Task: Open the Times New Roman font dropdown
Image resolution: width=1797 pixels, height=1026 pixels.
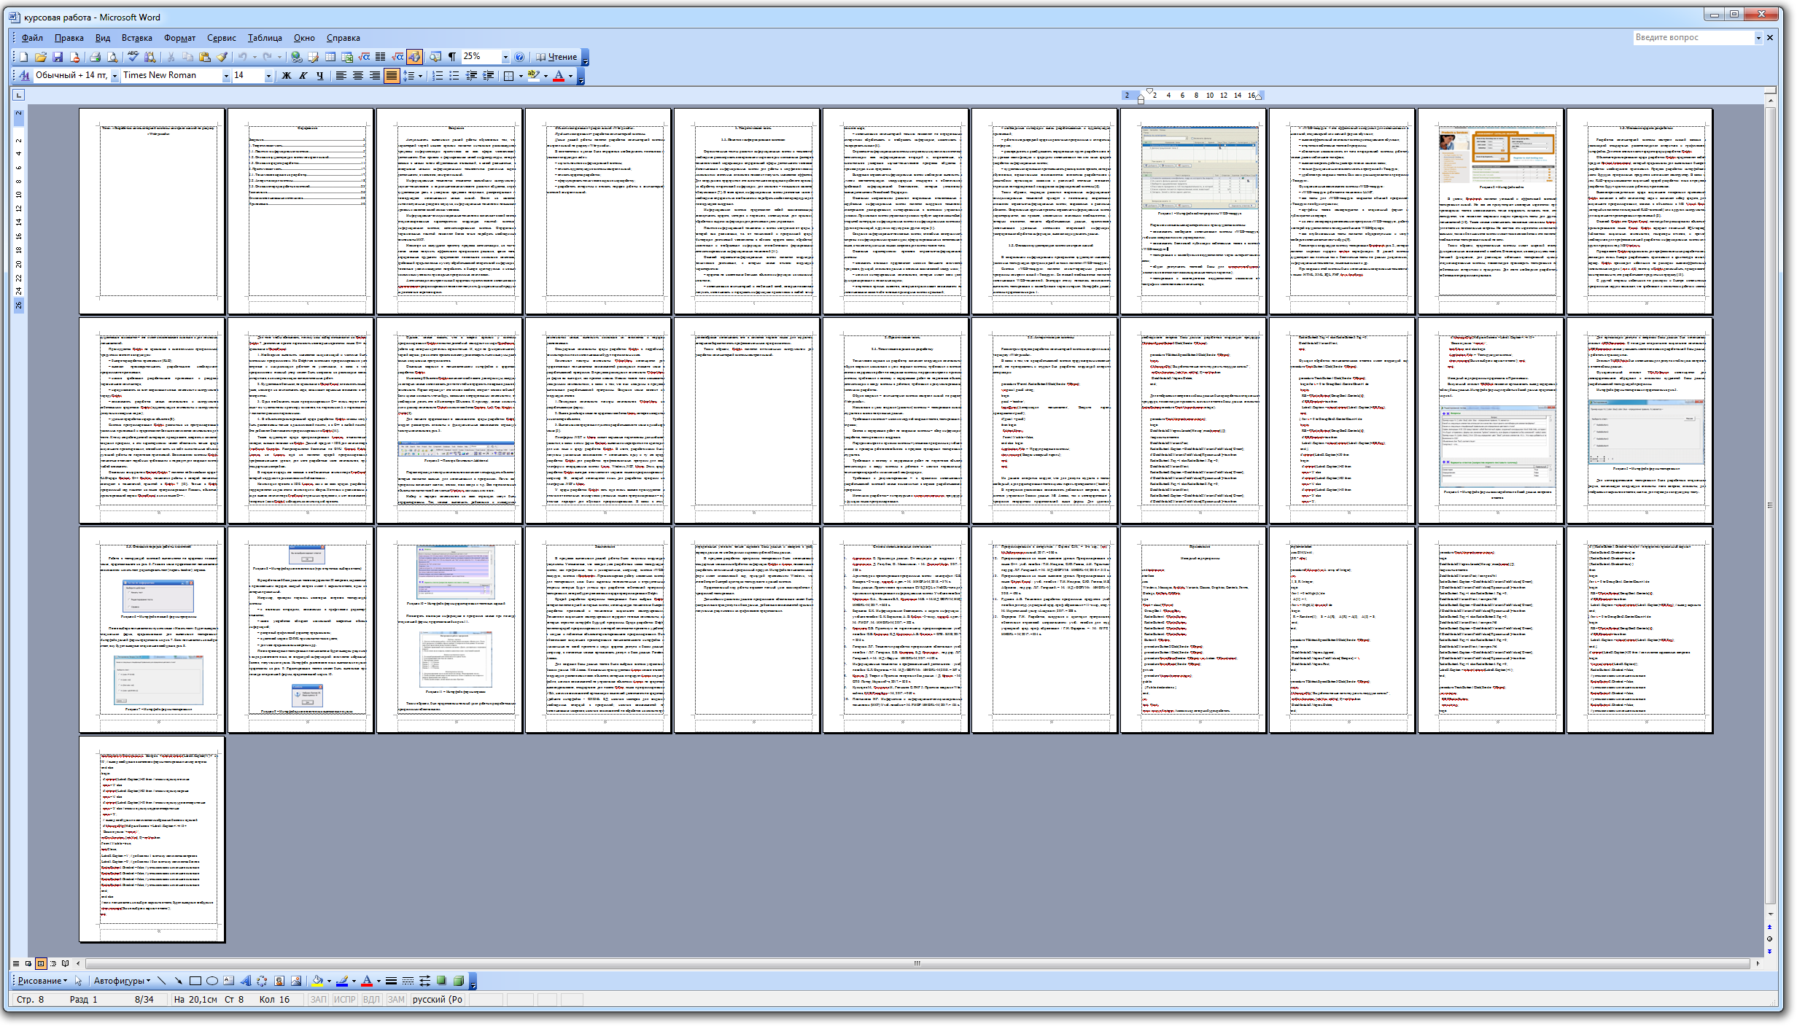Action: pyautogui.click(x=226, y=76)
